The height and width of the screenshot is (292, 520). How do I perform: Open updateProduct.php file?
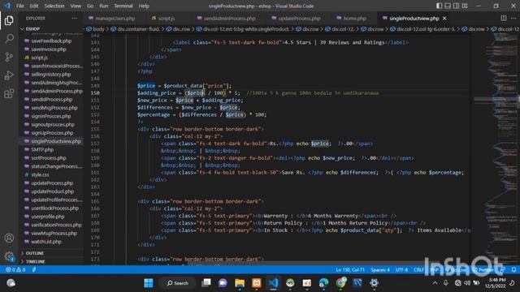pos(52,191)
